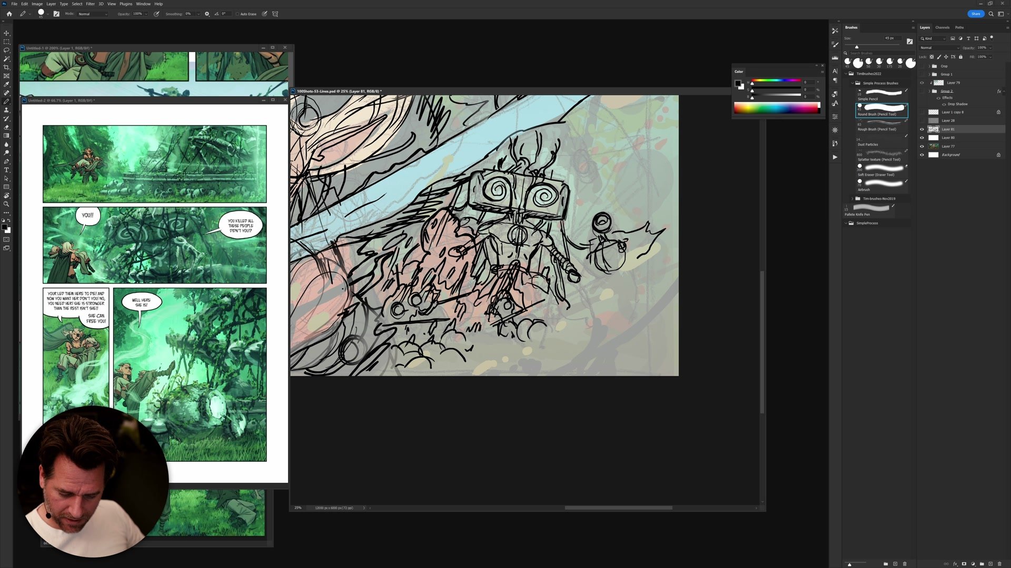
Task: Switch to the Channels tab
Action: [942, 27]
